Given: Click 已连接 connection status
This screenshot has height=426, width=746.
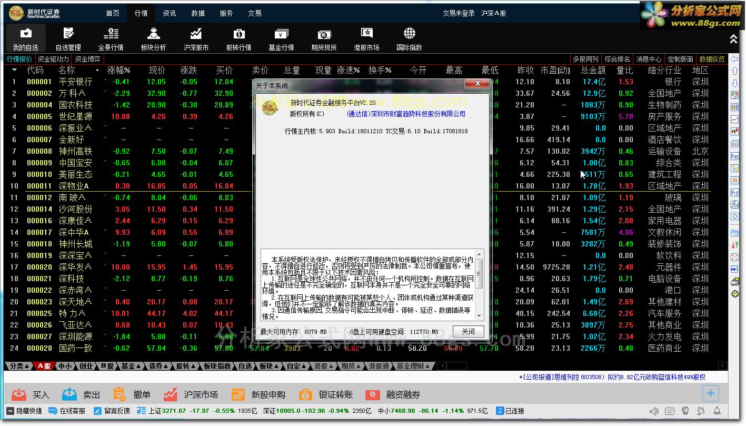Looking at the screenshot, I should coord(511,411).
